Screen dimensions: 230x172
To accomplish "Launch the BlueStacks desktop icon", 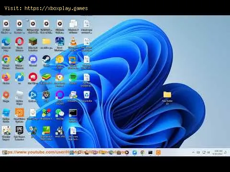I will pos(46,79).
